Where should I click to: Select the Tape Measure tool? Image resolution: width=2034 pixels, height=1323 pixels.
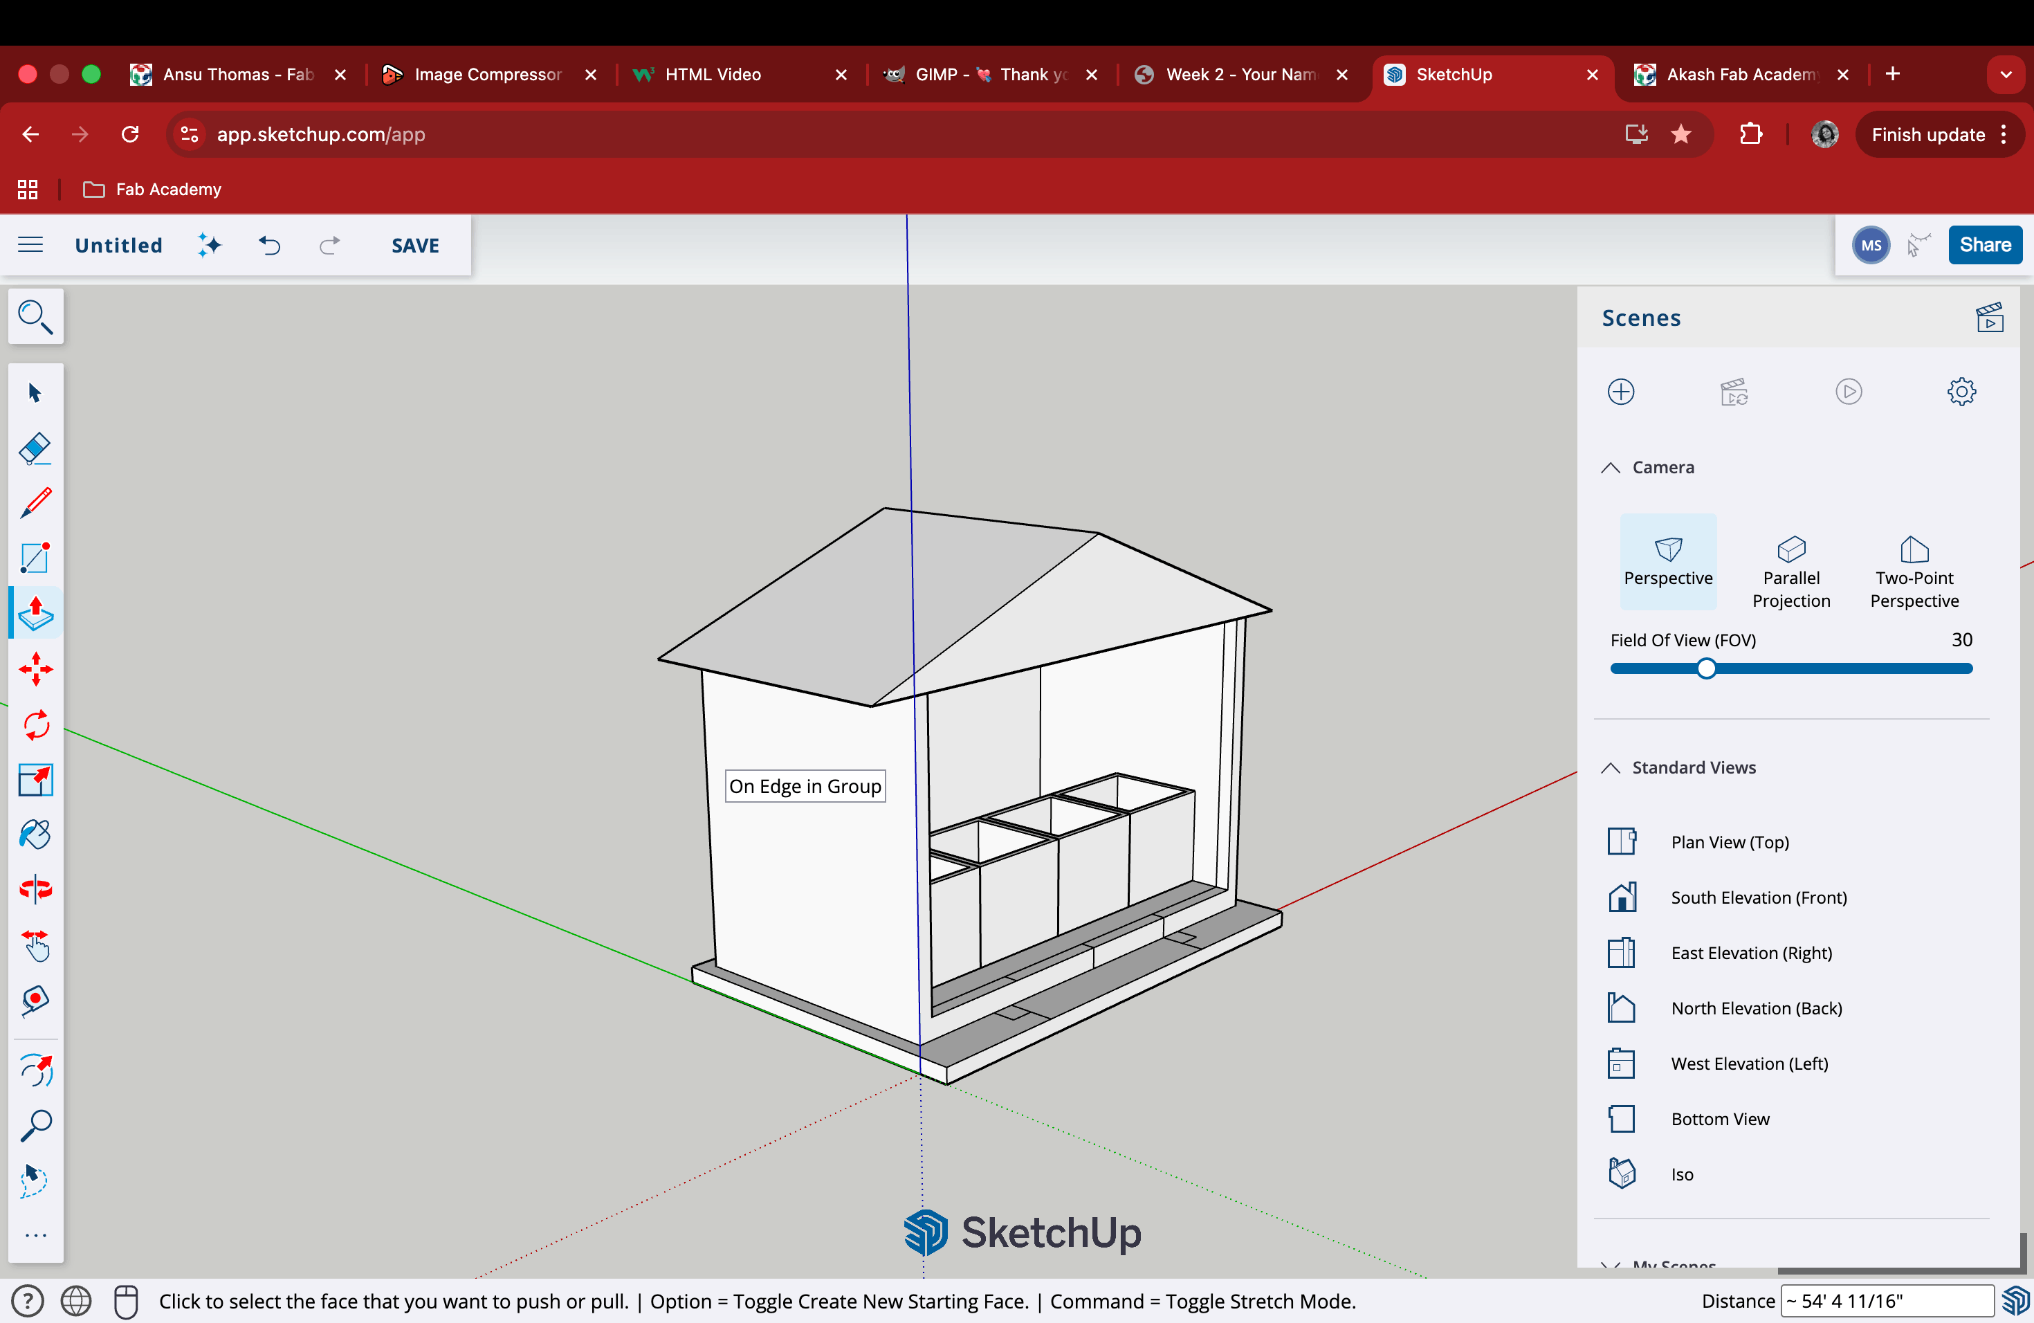coord(35,1000)
